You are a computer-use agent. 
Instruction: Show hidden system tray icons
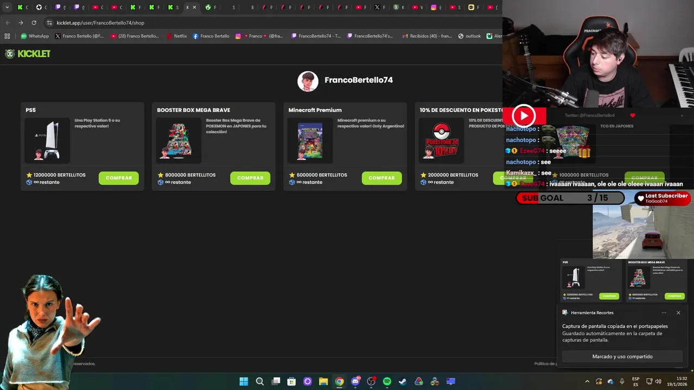(587, 381)
